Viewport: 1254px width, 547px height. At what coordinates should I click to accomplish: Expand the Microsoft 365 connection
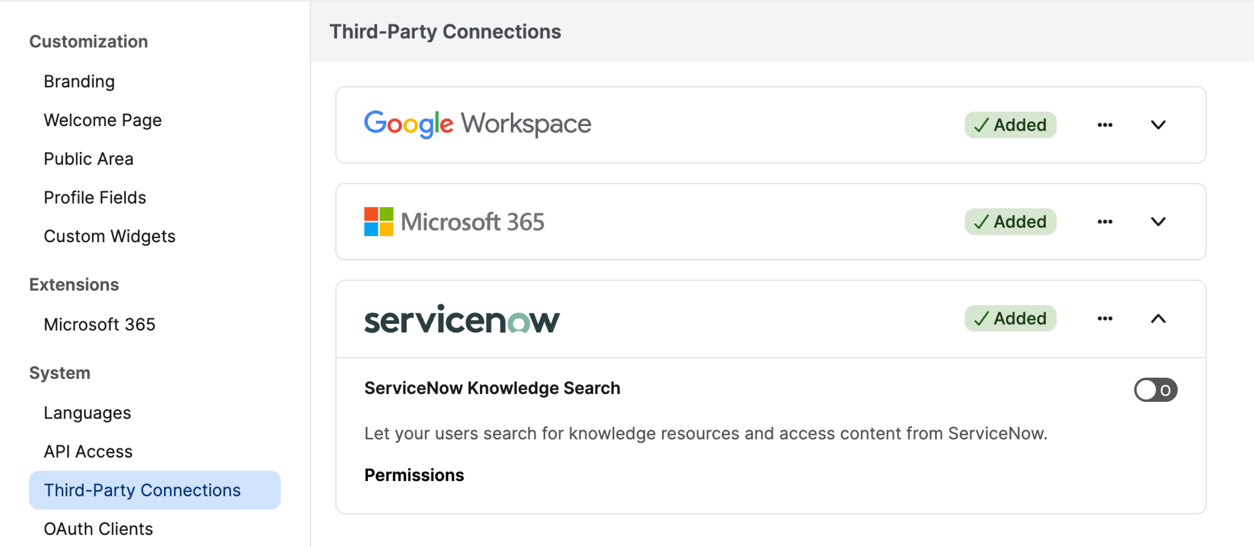(1158, 222)
